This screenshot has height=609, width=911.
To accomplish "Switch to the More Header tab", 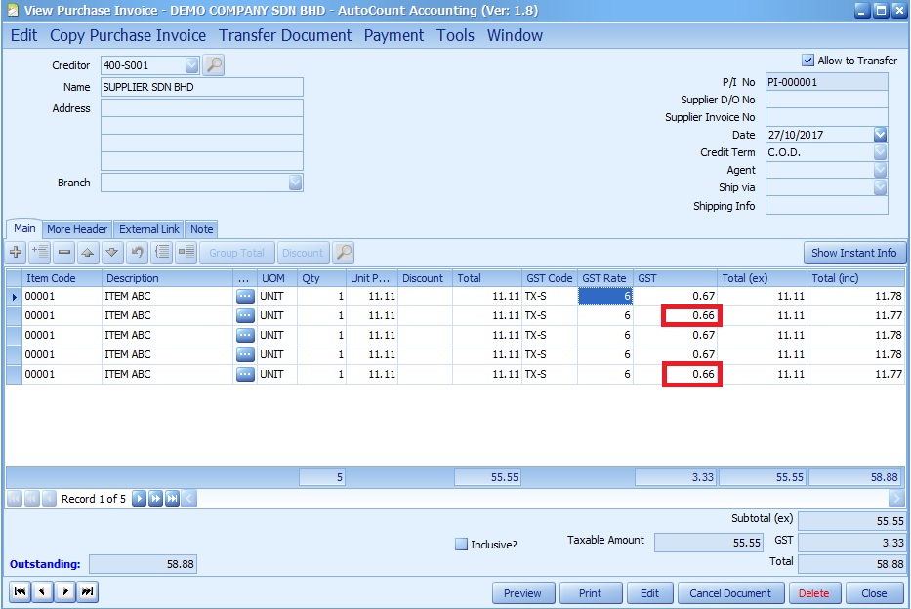I will click(x=77, y=229).
